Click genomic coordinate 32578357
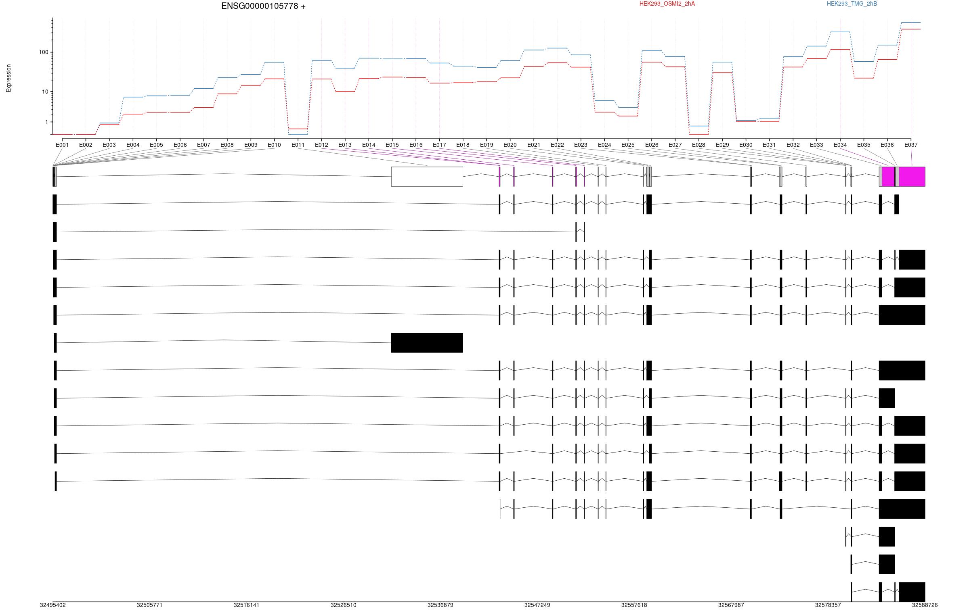Viewport: 969px width, 613px height. click(x=828, y=605)
